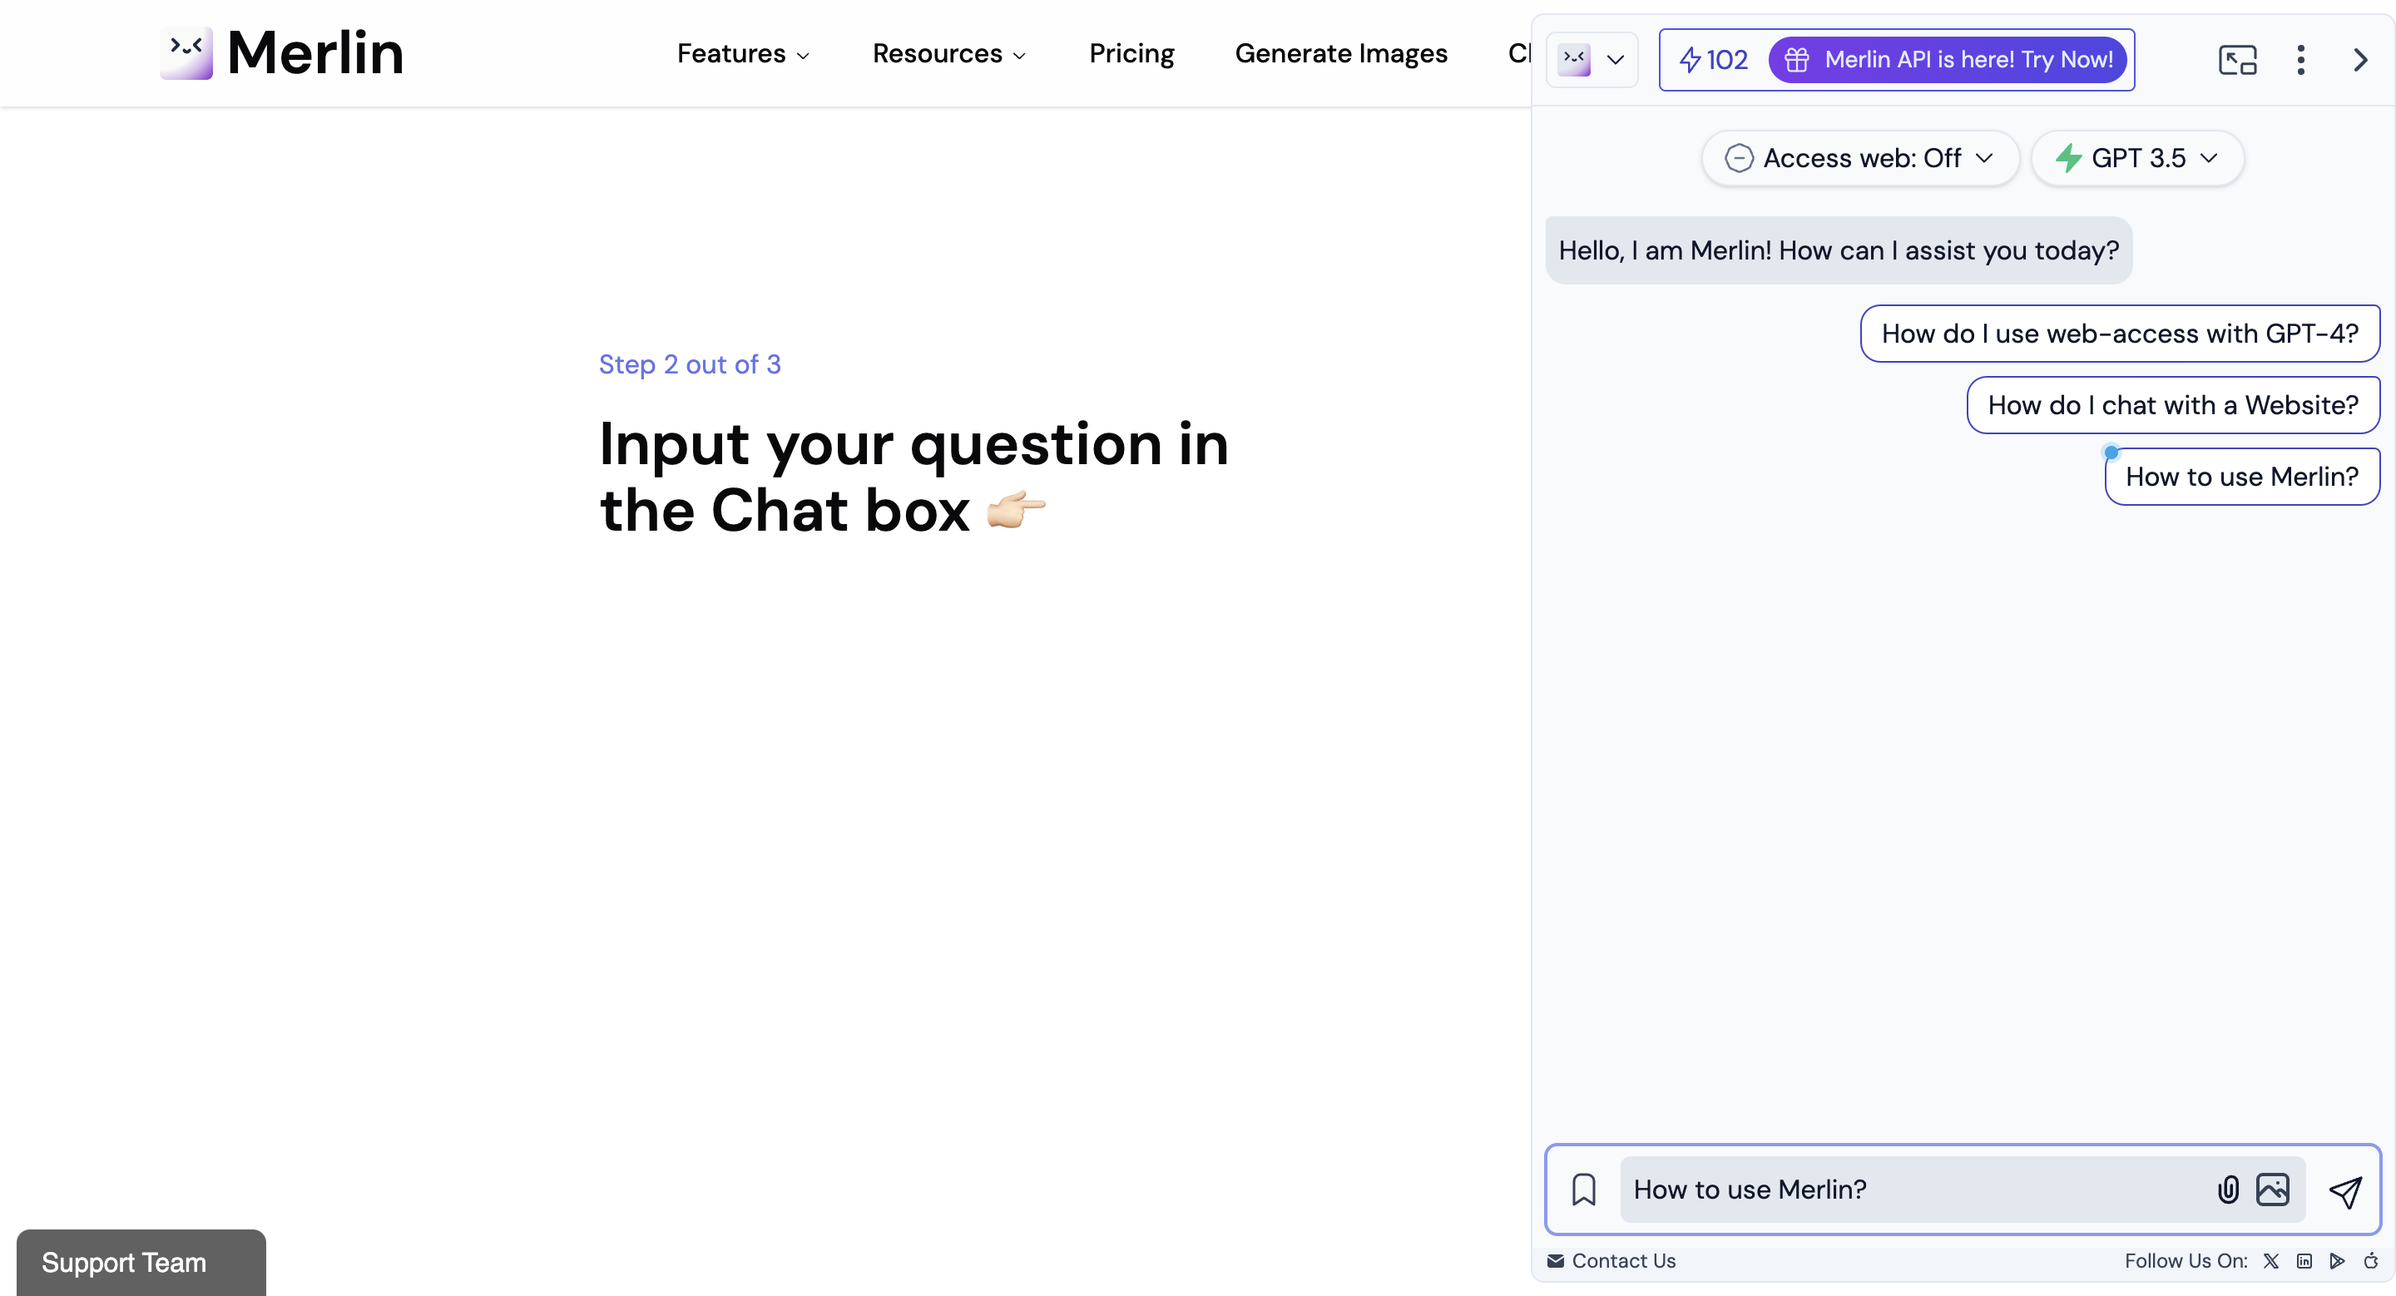Expand the Features menu
This screenshot has width=2396, height=1296.
tap(742, 54)
